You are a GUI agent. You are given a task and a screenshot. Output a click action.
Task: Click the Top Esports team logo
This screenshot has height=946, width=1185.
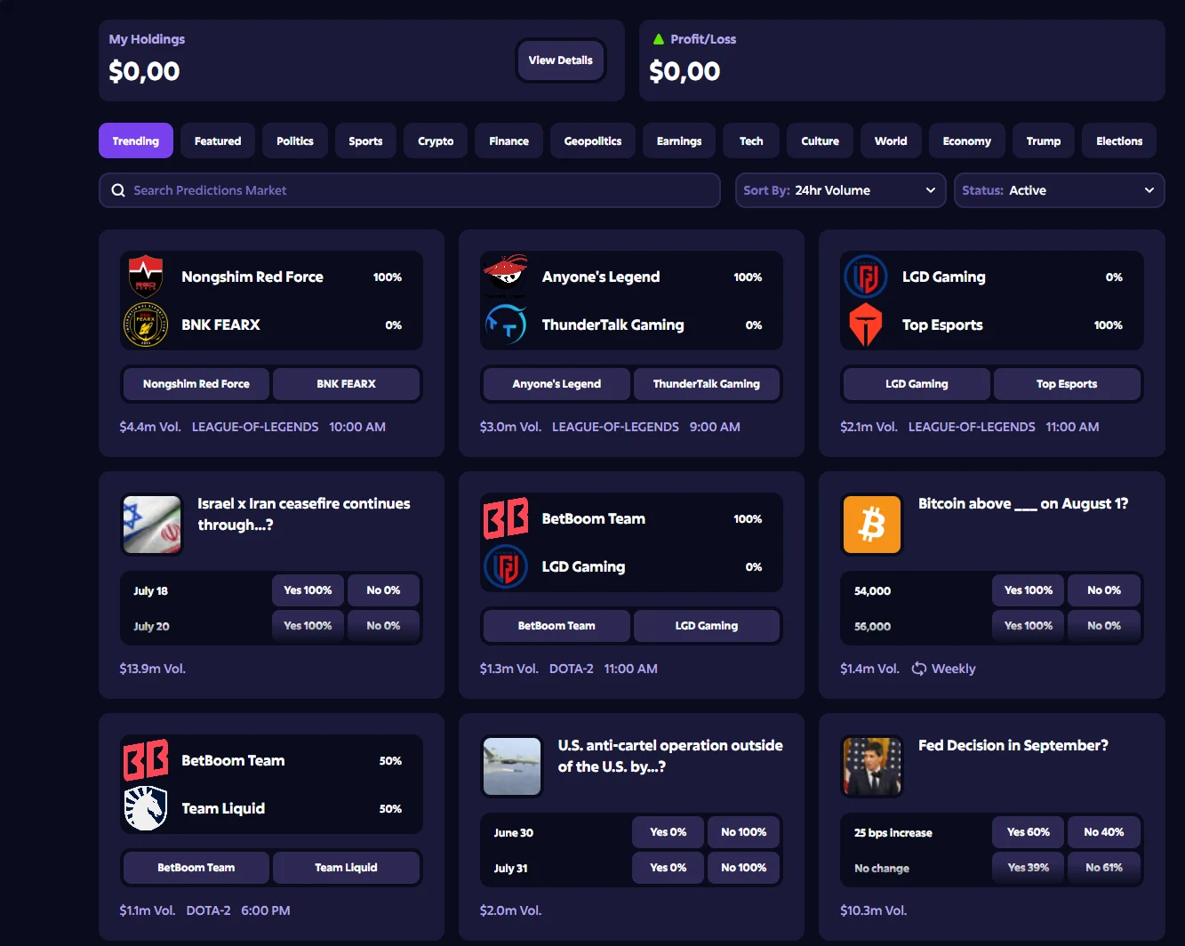[x=866, y=325]
